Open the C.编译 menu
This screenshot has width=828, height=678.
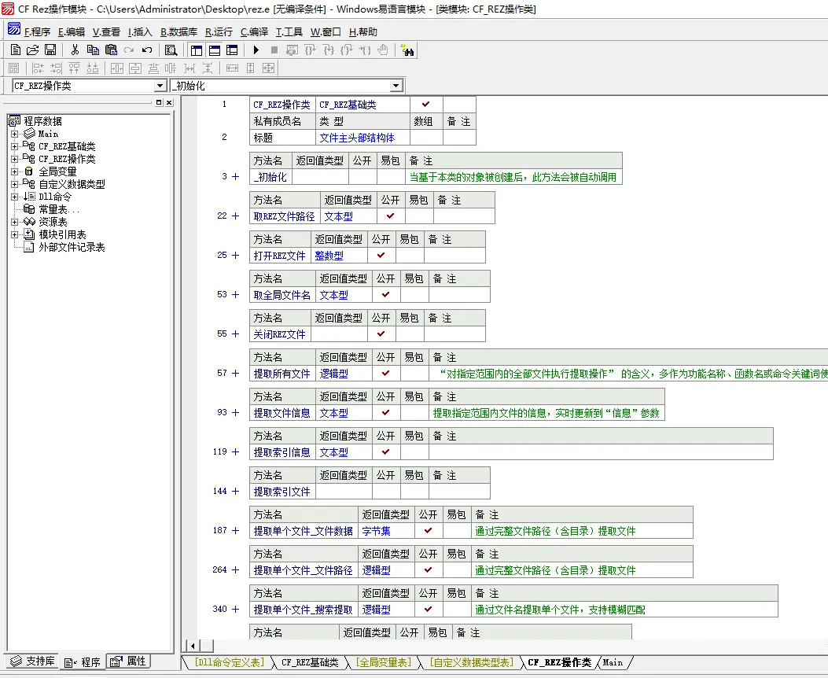click(254, 32)
